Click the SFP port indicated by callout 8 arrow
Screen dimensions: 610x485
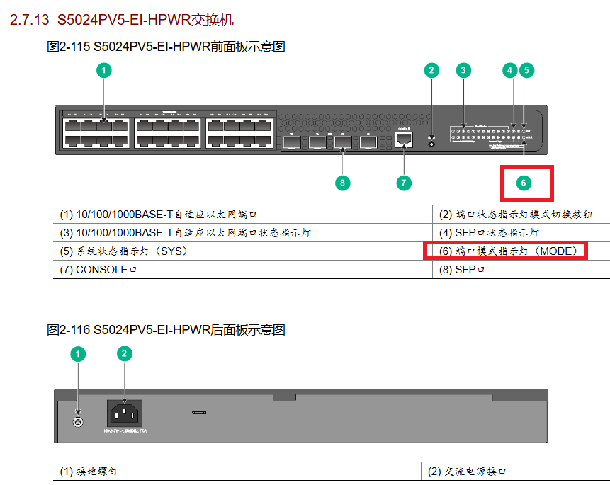point(343,142)
